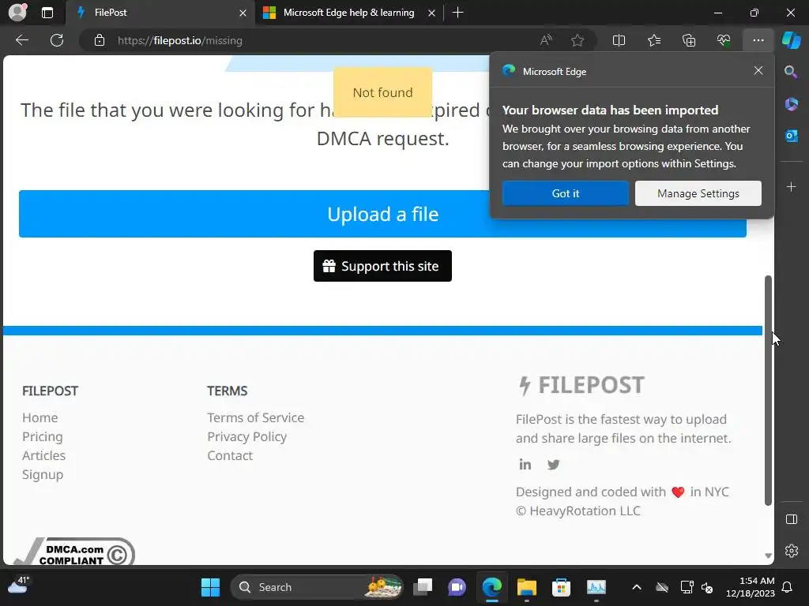Viewport: 809px width, 606px height.
Task: Open the Pricing footer link
Action: tap(43, 436)
